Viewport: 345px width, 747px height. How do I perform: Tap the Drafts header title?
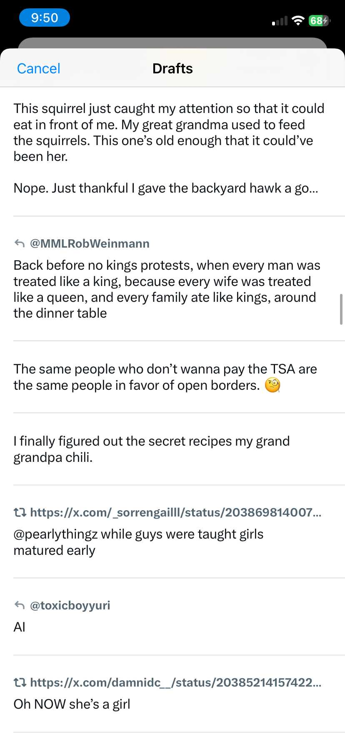[x=172, y=68]
